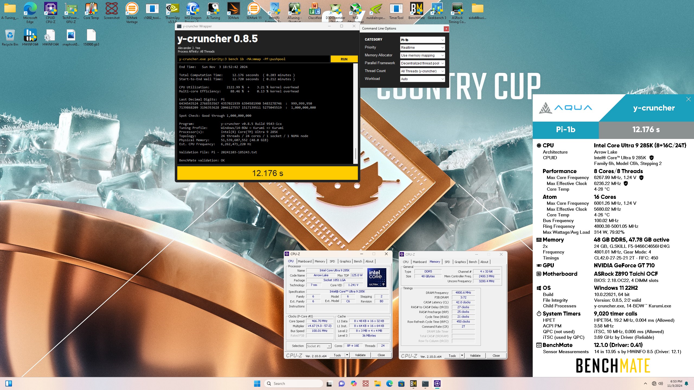Open Copilot from the taskbar

click(354, 383)
